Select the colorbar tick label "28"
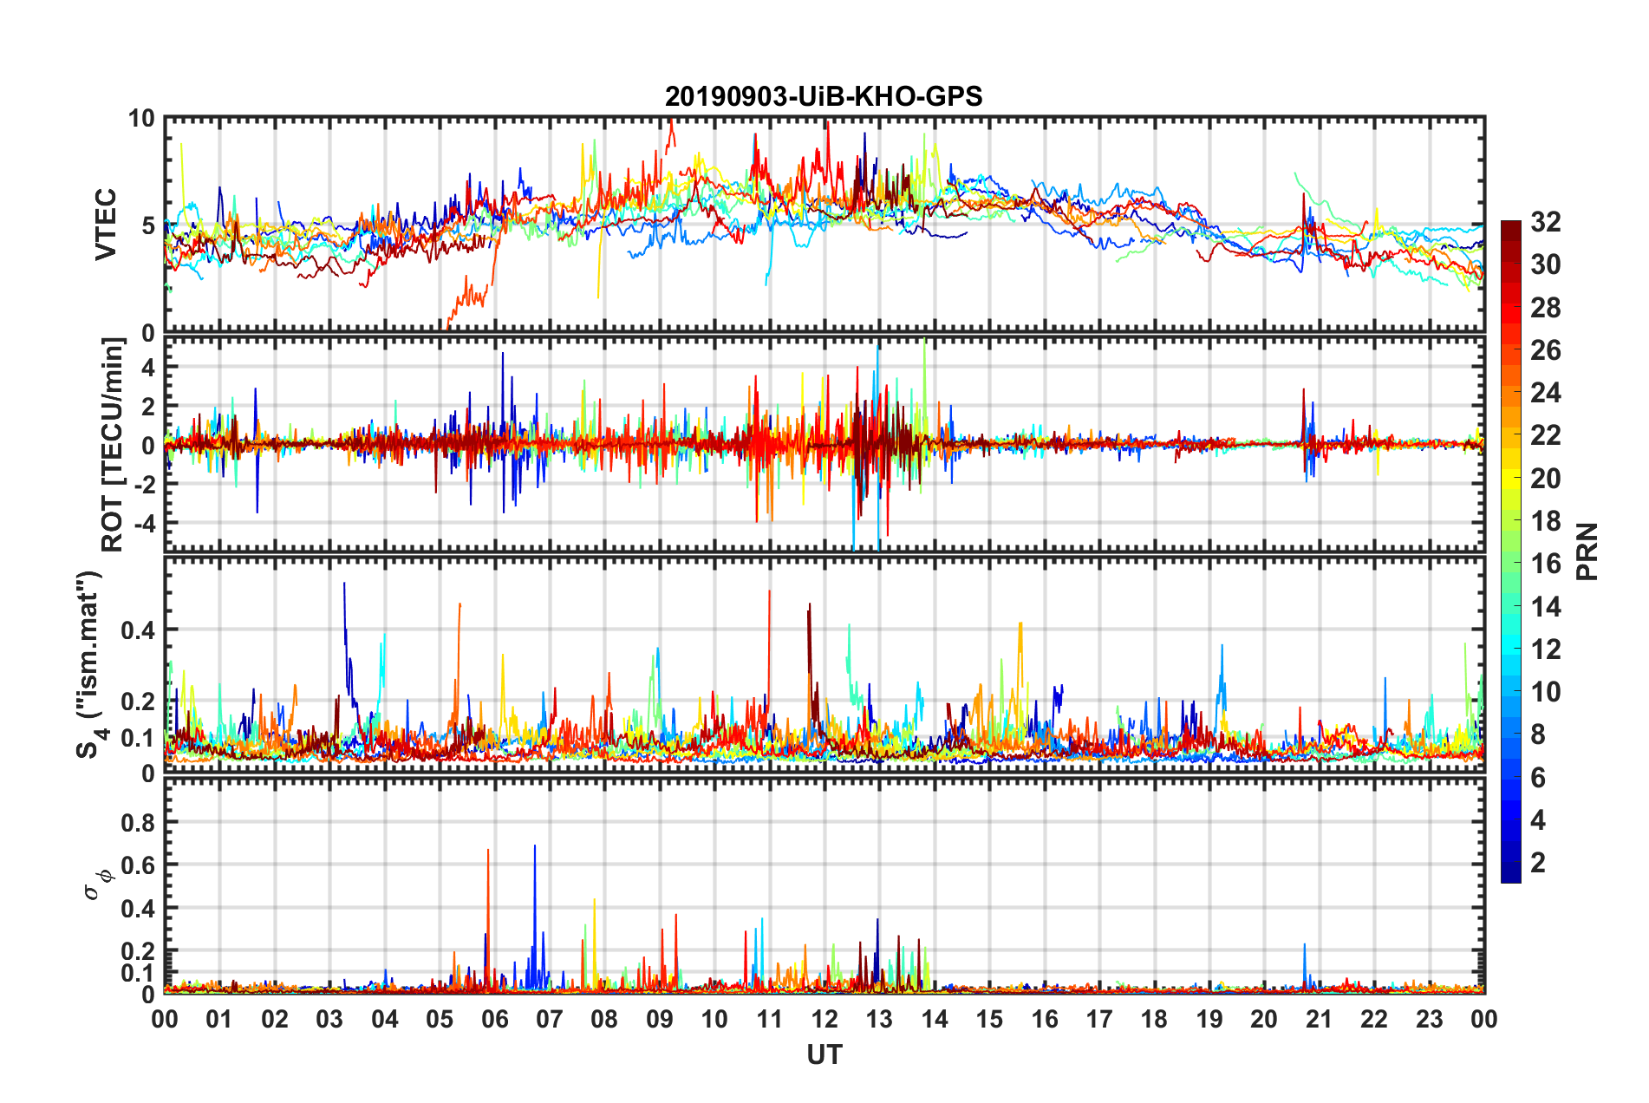This screenshot has width=1649, height=1103. coord(1546,308)
